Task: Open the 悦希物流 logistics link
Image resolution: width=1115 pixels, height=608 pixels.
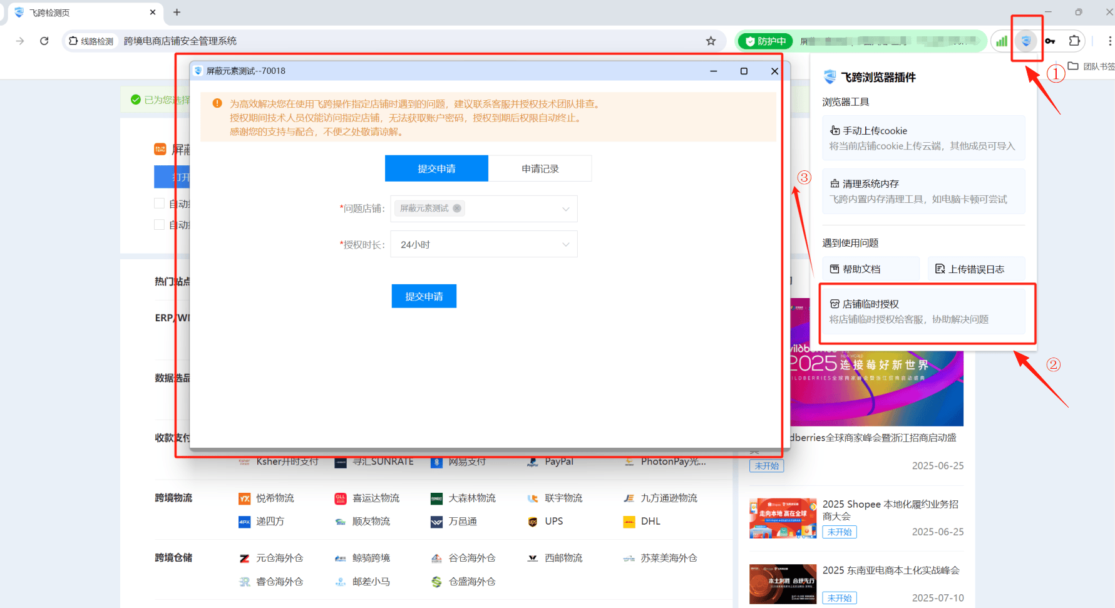Action: tap(274, 498)
